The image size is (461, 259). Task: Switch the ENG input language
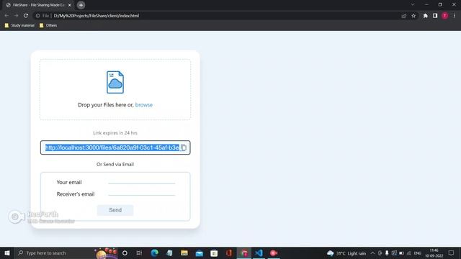418,253
